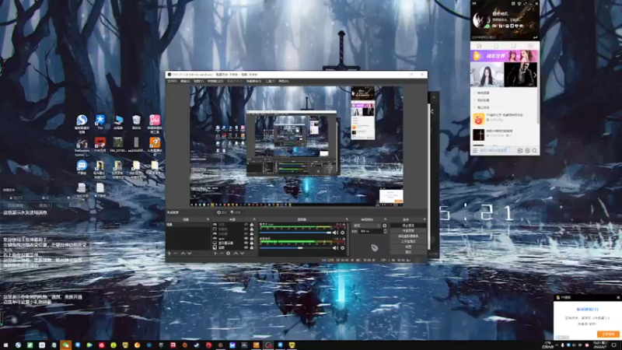The image size is (622, 350).
Task: Mute the second audio mixer channel
Action: (x=336, y=248)
